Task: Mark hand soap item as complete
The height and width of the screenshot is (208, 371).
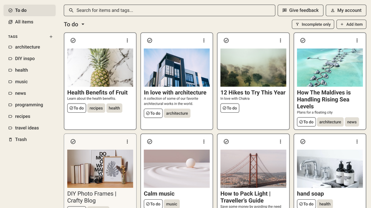Action: pyautogui.click(x=303, y=141)
